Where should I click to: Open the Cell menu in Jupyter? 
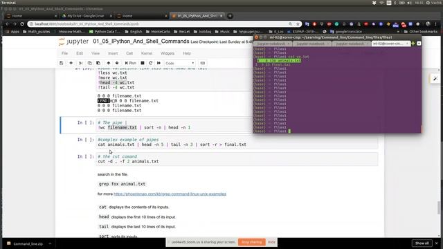click(129, 53)
